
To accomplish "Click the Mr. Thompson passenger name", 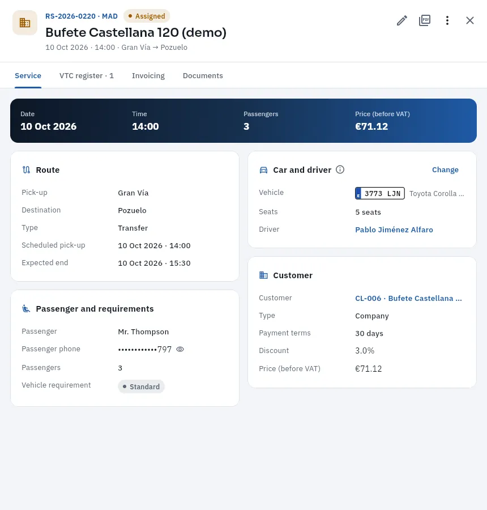I will pos(143,331).
